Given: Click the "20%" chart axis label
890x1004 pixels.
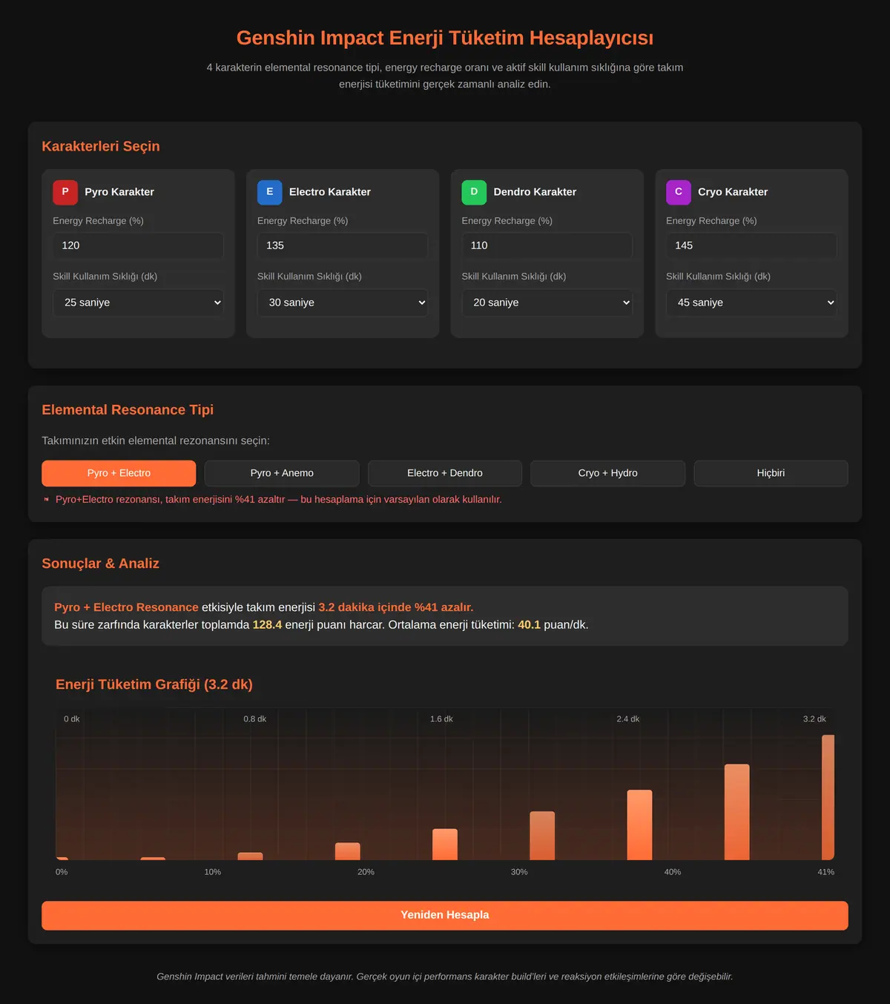Looking at the screenshot, I should point(366,872).
